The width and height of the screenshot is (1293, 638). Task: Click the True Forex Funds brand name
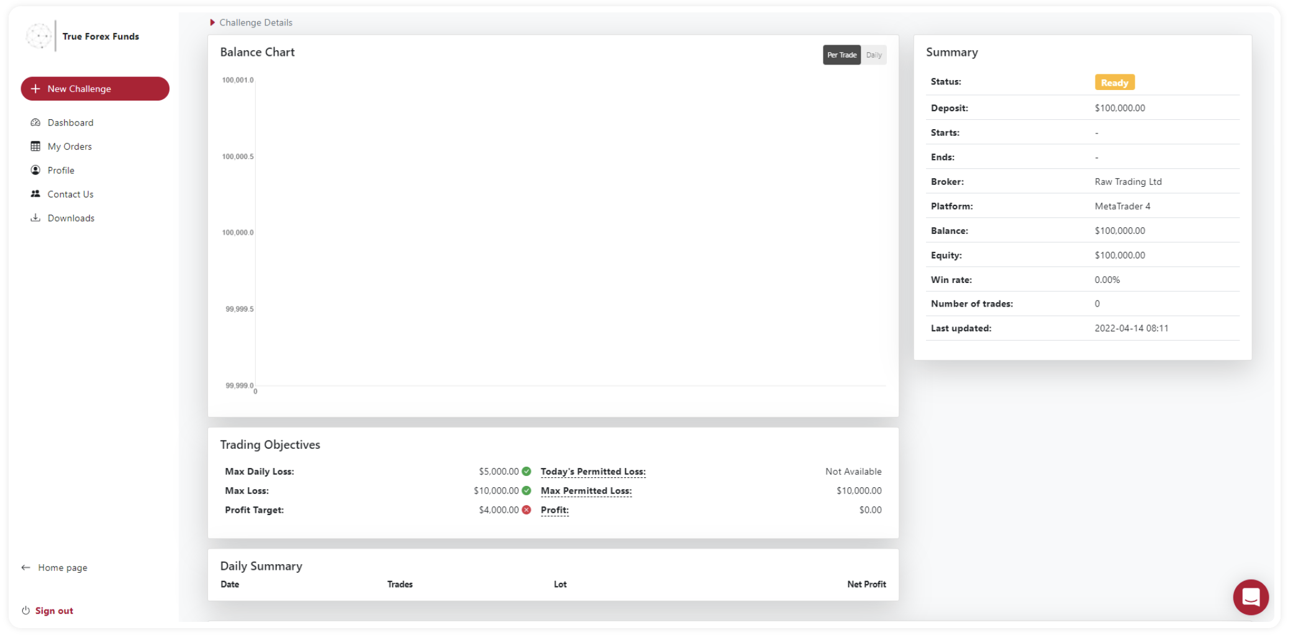pyautogui.click(x=101, y=37)
